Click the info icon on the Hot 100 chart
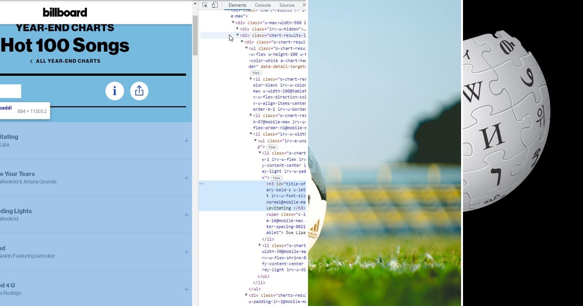This screenshot has width=583, height=306. 115,91
